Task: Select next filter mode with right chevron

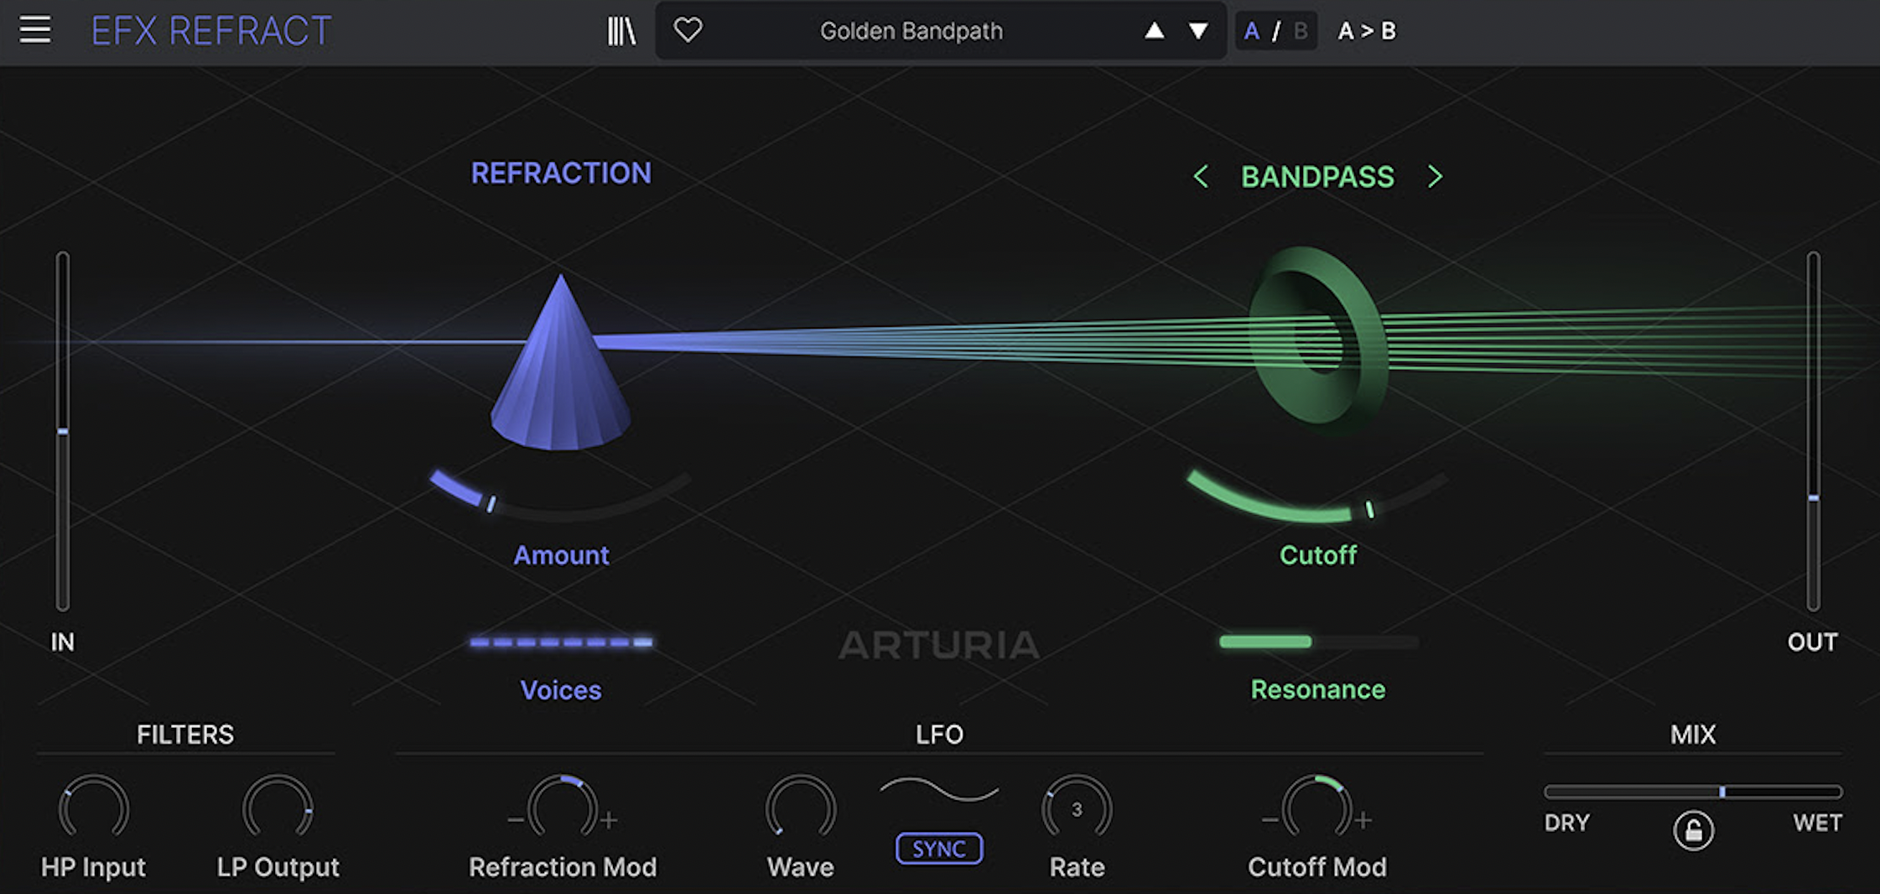Action: pyautogui.click(x=1435, y=176)
